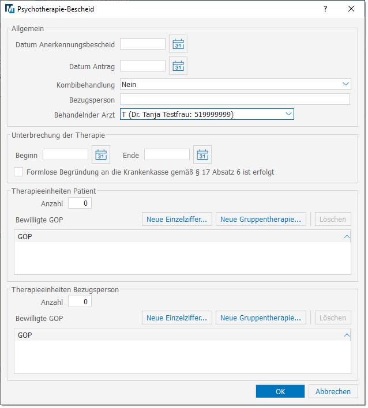The image size is (368, 408).
Task: Add Neue Gruppentherapie for patient units
Action: pyautogui.click(x=261, y=219)
